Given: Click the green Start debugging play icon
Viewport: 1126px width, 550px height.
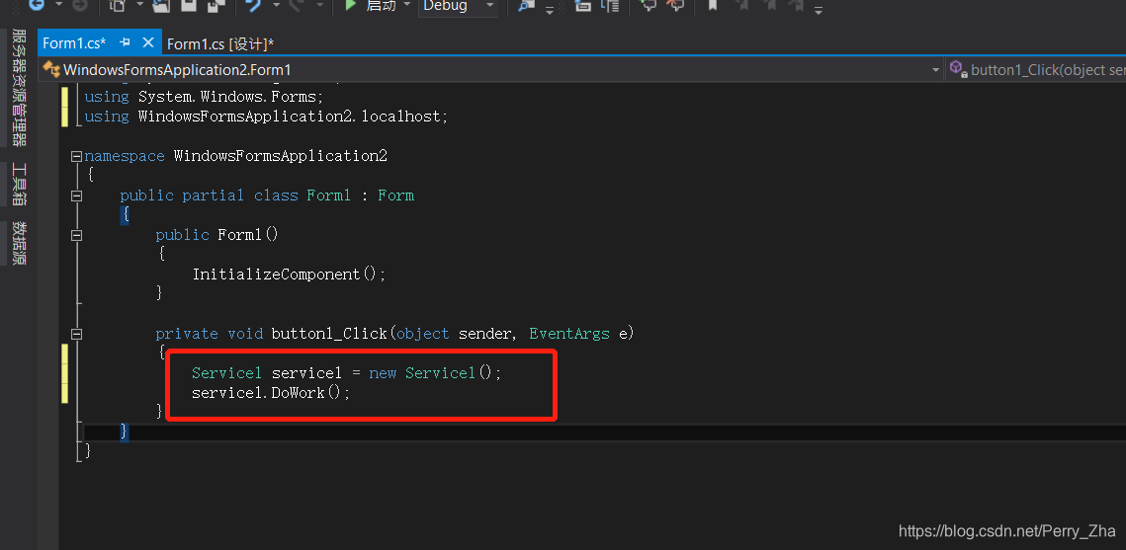Looking at the screenshot, I should click(x=350, y=5).
